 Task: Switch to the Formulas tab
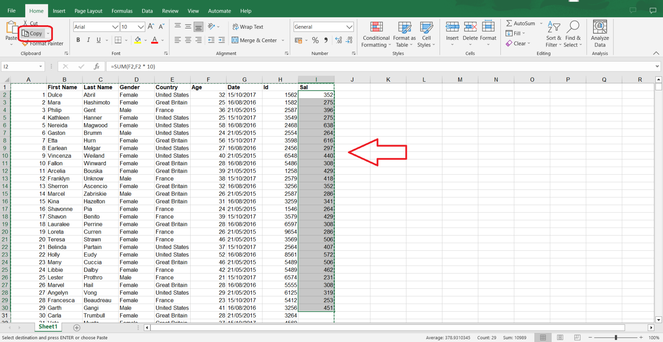click(x=122, y=11)
